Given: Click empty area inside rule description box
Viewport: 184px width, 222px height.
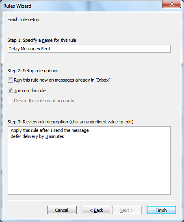Looking at the screenshot, I should tap(89, 167).
